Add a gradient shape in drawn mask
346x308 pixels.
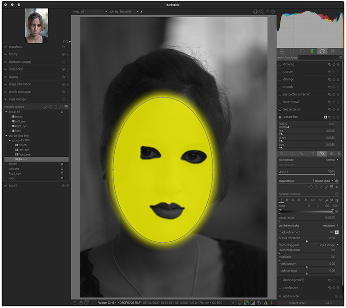(x=331, y=187)
